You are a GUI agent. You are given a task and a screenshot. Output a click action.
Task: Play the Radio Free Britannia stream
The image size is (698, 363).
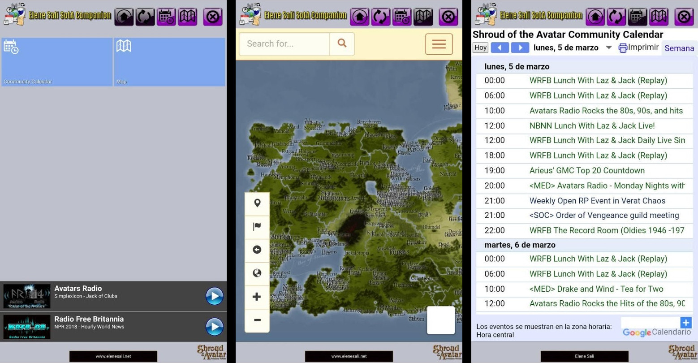[x=214, y=327]
